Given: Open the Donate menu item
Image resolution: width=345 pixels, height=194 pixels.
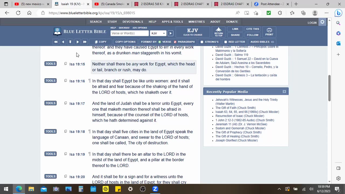Looking at the screenshot, I should pos(232,22).
